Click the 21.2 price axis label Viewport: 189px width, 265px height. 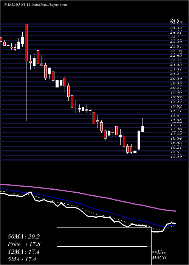click(175, 74)
